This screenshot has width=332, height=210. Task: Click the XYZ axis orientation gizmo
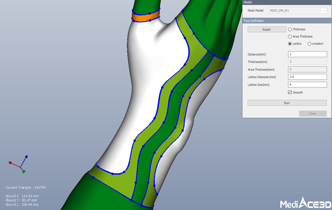tap(19, 165)
